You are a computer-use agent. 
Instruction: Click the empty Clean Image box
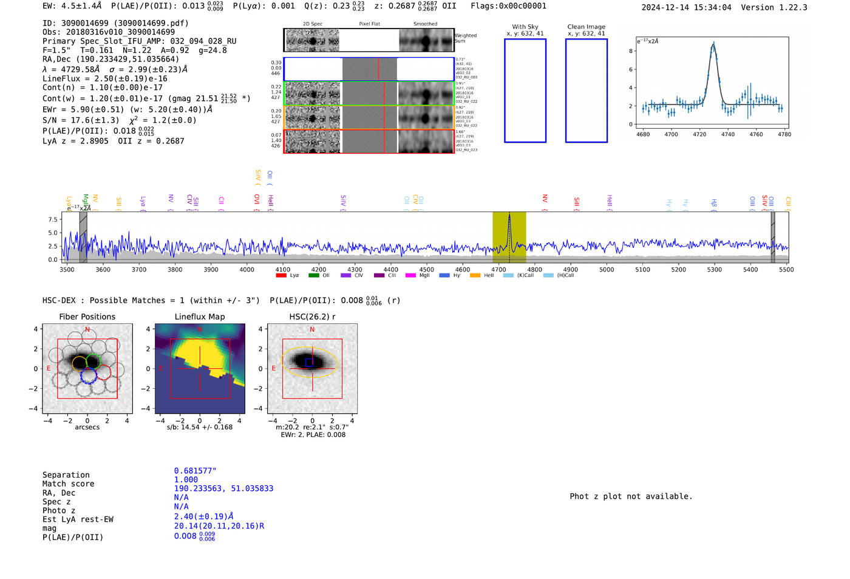(x=586, y=91)
